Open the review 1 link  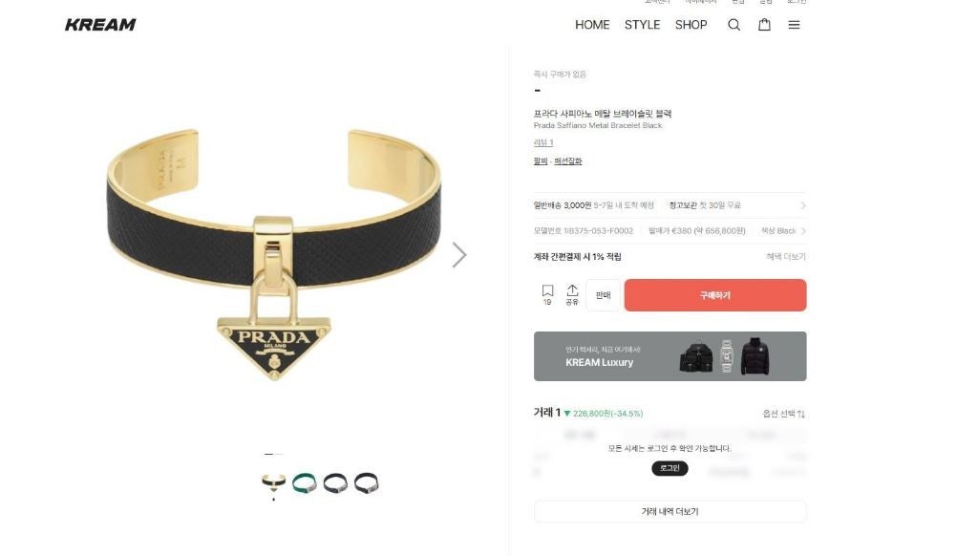[x=543, y=143]
